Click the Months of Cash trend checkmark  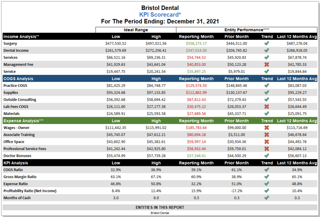[x=267, y=198]
